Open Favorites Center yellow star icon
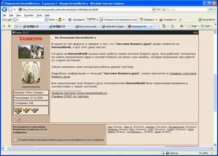Viewport: 218px width, 156px height. [x=4, y=26]
